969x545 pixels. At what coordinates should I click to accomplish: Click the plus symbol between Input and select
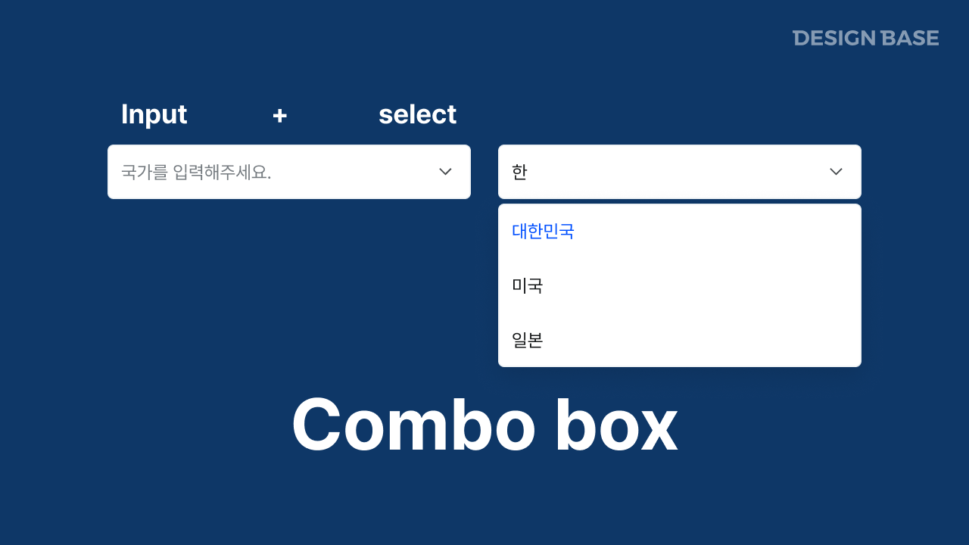click(279, 114)
